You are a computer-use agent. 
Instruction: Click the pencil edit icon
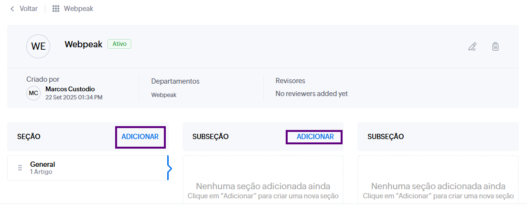click(x=472, y=46)
